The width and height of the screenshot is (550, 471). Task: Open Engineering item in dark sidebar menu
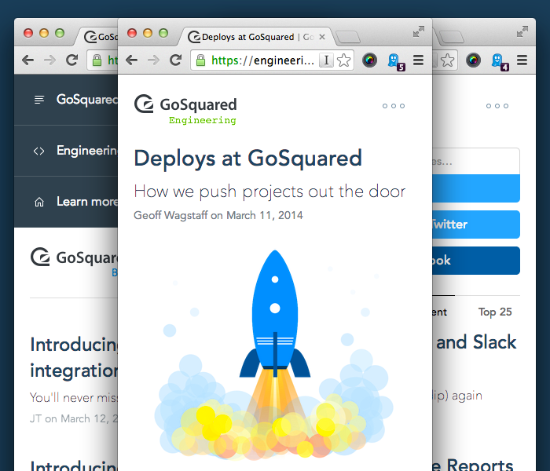click(66, 151)
